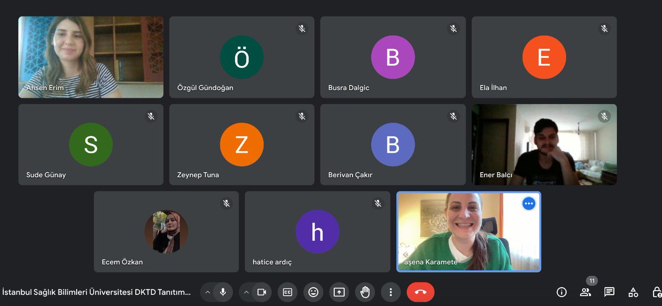Click the name label Busra Dalgic
Viewport: 662px width, 306px height.
pyautogui.click(x=349, y=88)
